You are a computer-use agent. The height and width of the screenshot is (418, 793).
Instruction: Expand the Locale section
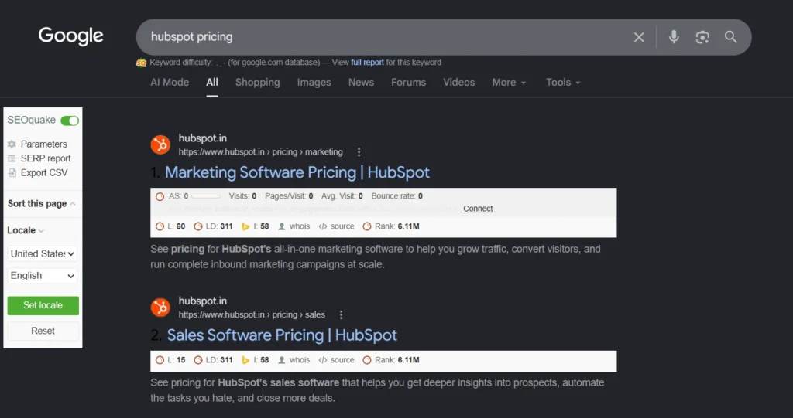tap(26, 230)
